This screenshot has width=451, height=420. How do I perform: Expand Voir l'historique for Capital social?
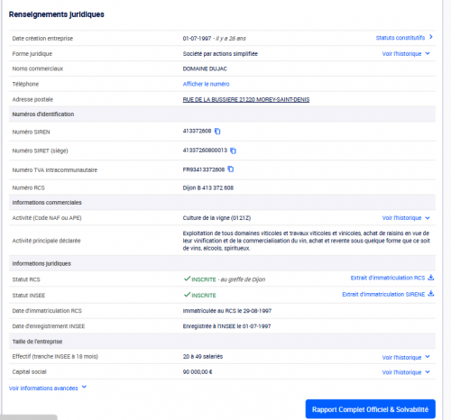pyautogui.click(x=401, y=372)
